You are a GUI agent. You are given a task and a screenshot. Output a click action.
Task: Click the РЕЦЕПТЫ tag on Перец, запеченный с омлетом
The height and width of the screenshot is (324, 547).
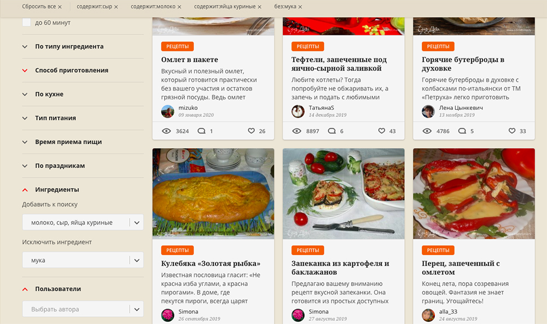438,250
